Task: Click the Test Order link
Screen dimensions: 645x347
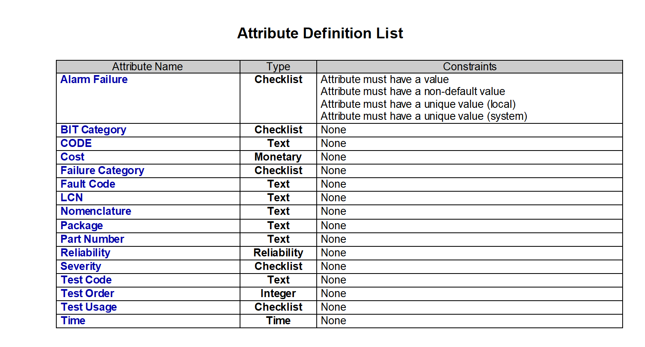Action: point(87,293)
